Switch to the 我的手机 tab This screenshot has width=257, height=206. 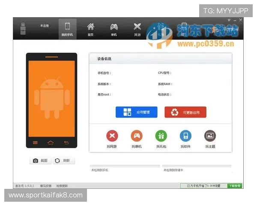click(x=67, y=29)
